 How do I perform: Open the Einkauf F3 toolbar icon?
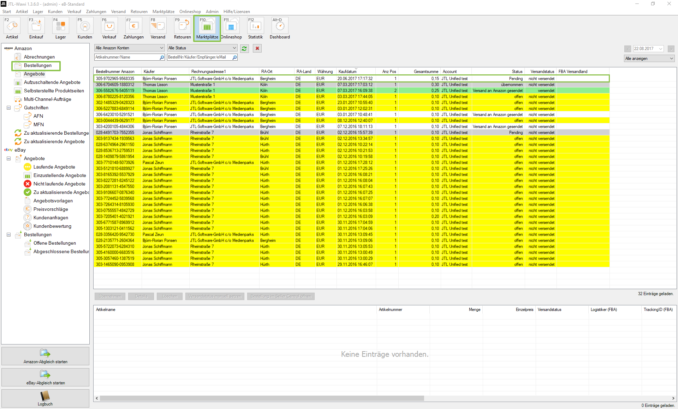pos(36,28)
